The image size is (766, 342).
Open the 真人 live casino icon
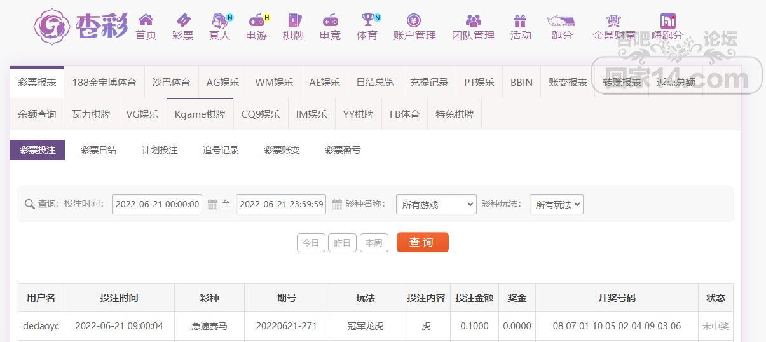tap(220, 20)
